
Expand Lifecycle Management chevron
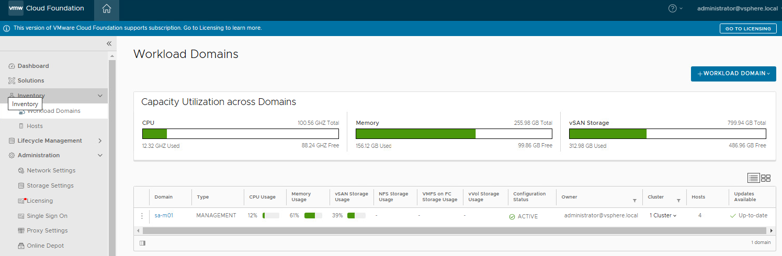100,141
